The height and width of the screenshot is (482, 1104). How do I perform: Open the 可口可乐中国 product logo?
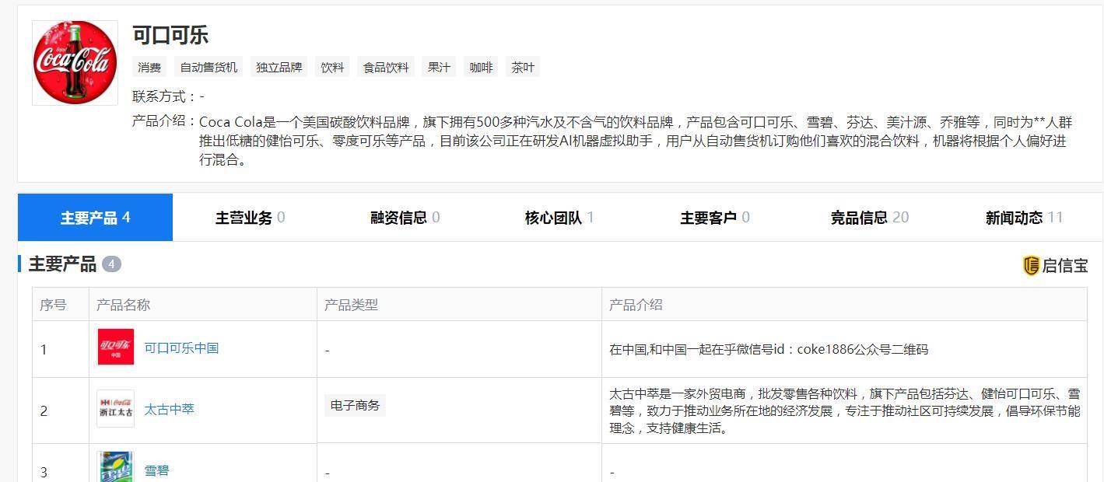click(115, 347)
